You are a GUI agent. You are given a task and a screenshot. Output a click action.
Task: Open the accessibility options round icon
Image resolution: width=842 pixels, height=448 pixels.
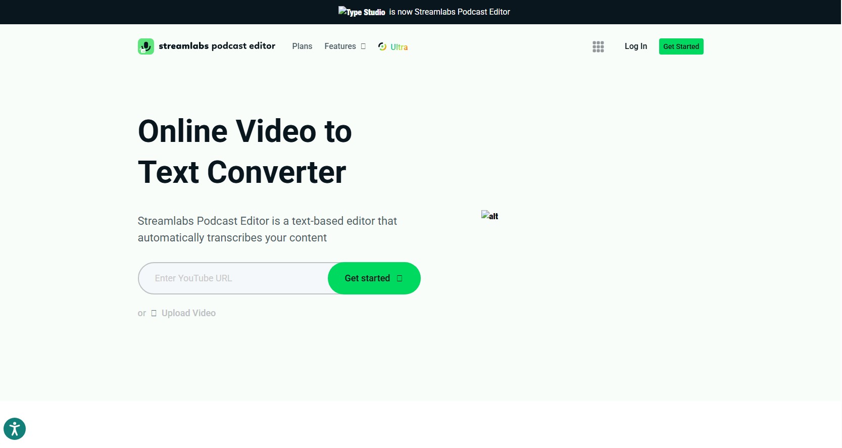[x=15, y=429]
